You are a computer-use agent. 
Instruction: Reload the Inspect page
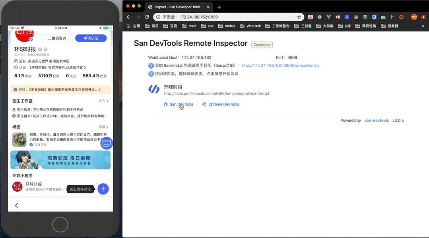pyautogui.click(x=147, y=17)
